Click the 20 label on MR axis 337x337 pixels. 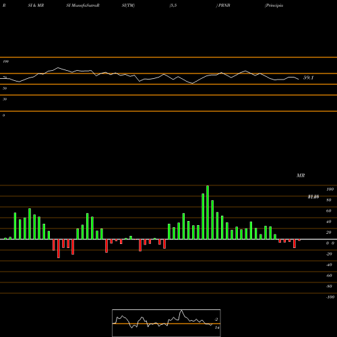(x=329, y=233)
